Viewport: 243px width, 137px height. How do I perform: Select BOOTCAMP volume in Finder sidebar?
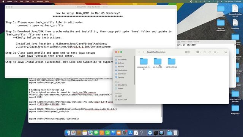[x=121, y=100]
